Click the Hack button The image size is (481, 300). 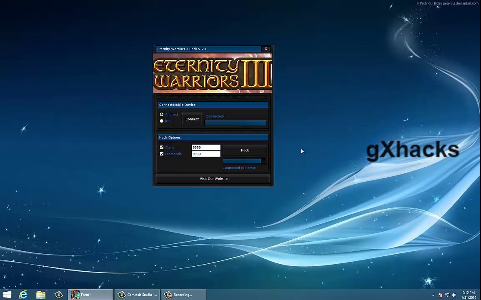245,150
